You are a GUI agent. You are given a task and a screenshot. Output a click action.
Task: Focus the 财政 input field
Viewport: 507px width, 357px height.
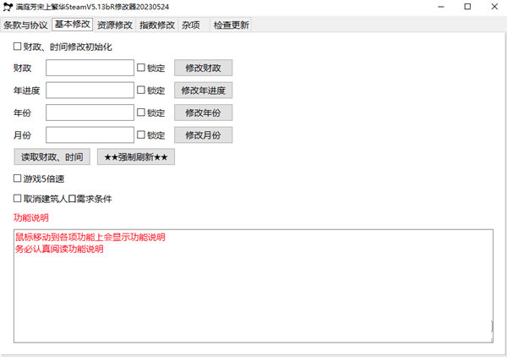click(x=90, y=69)
